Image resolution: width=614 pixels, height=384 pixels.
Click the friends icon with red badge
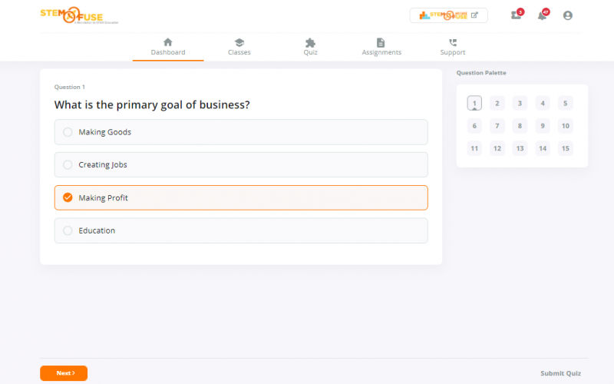click(516, 15)
